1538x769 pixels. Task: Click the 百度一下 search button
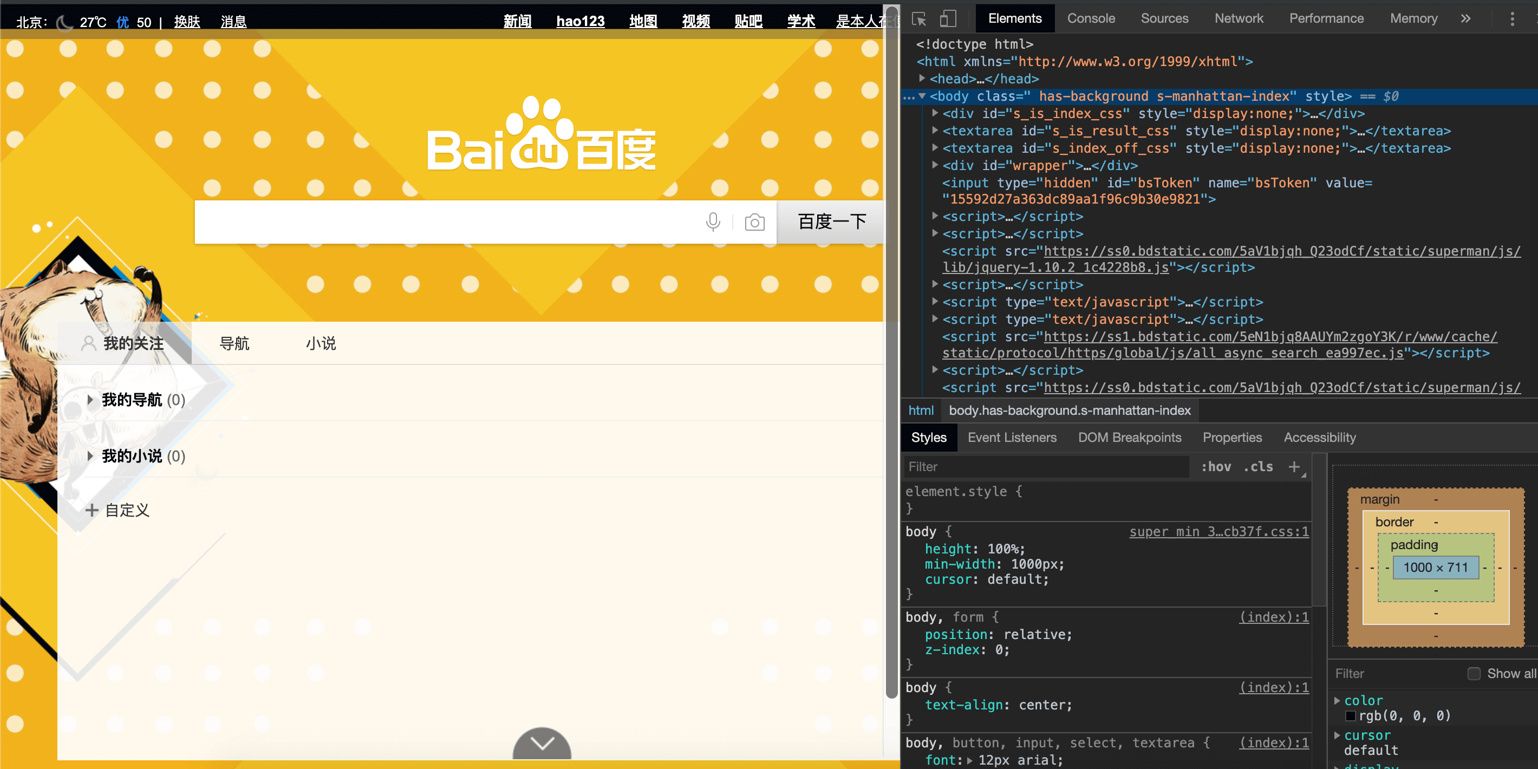point(832,222)
